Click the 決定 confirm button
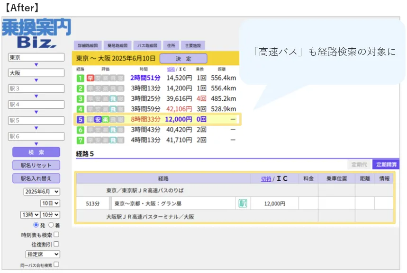Viewport: 407px width, 273px height. pyautogui.click(x=183, y=59)
